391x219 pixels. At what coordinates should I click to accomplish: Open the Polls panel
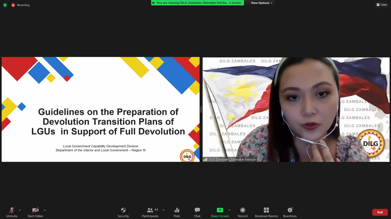pyautogui.click(x=177, y=212)
